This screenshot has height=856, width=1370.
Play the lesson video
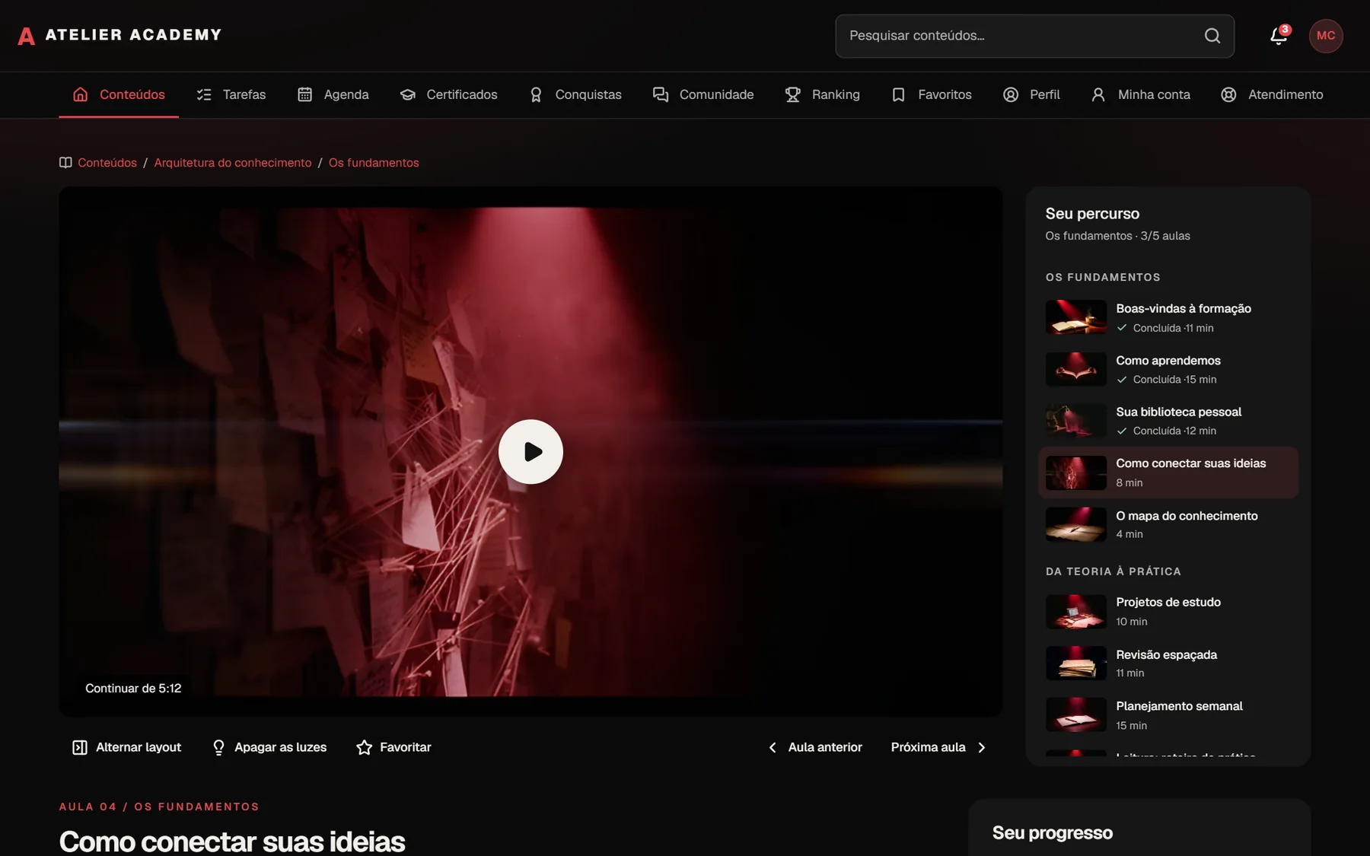tap(530, 452)
